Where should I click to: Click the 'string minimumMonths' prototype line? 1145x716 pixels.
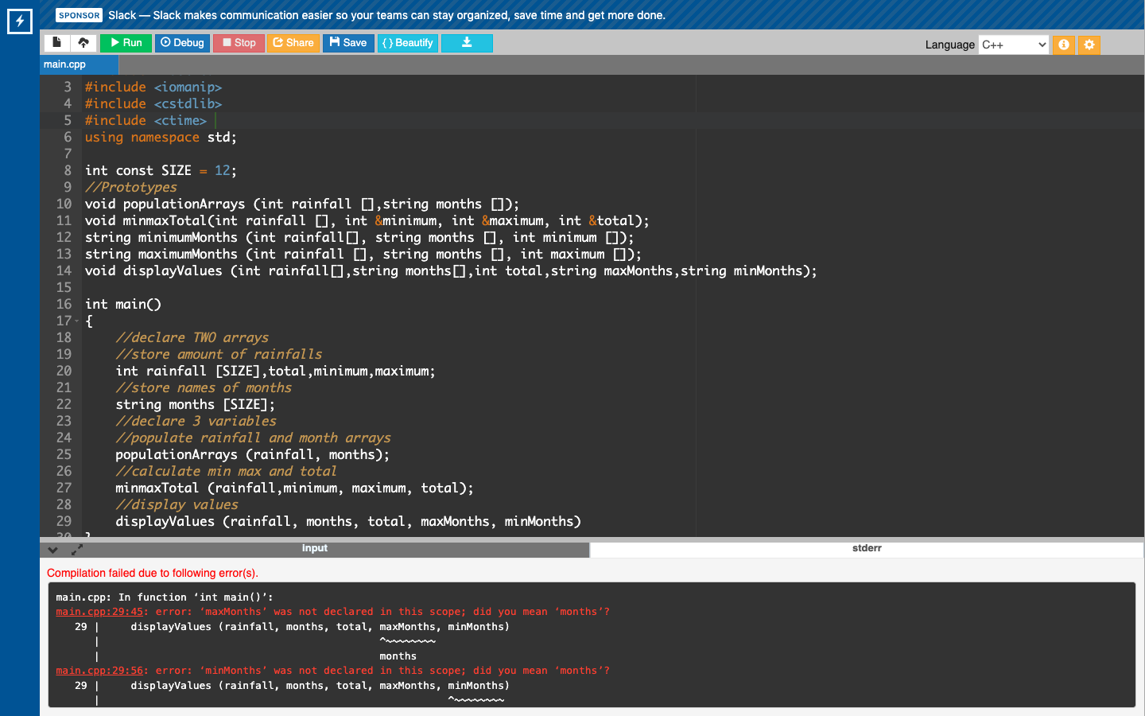[359, 237]
